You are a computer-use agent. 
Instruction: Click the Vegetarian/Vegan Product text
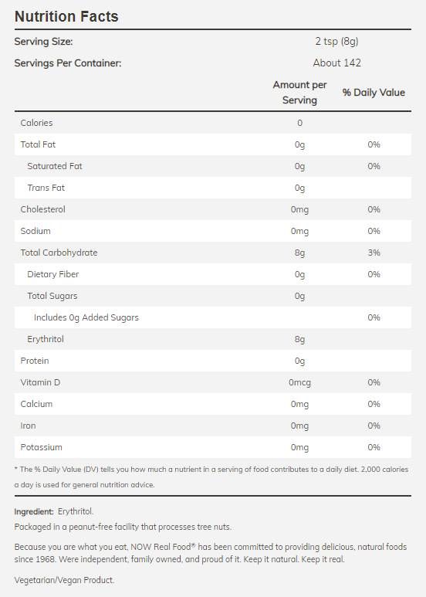point(64,580)
